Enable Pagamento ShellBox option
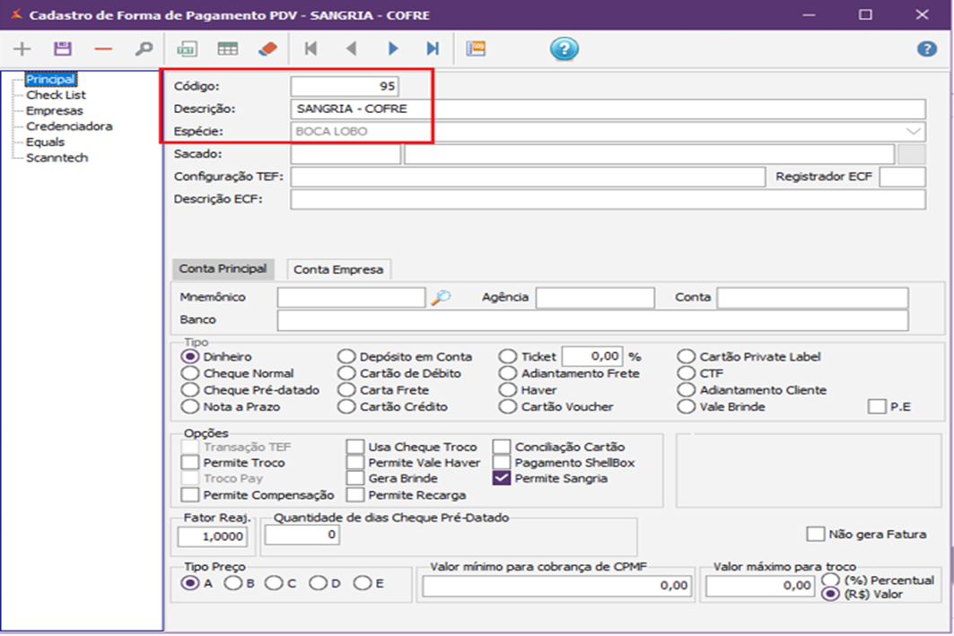 pyautogui.click(x=502, y=463)
